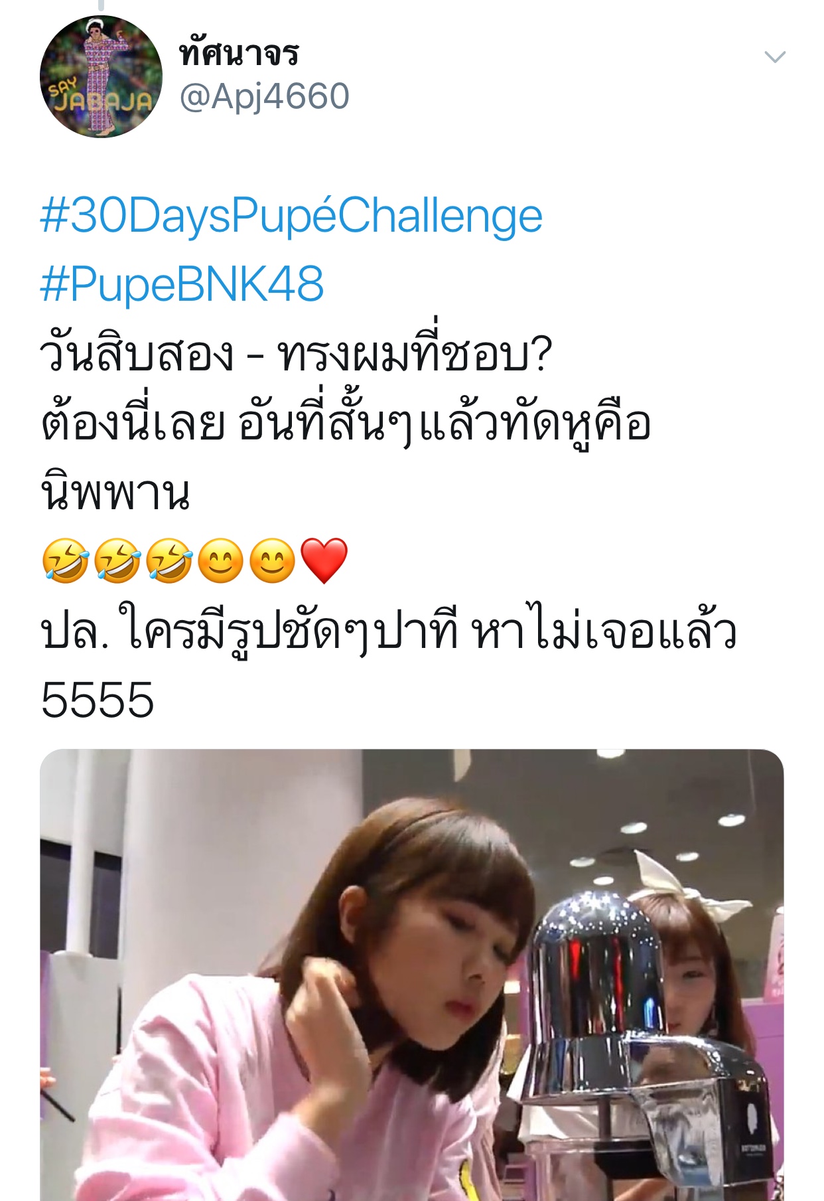Image resolution: width=824 pixels, height=1201 pixels.
Task: Tap the middle rolling-laughing emoji
Action: pyautogui.click(x=117, y=561)
